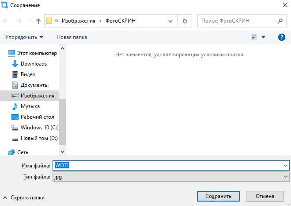The height and width of the screenshot is (206, 291).
Task: Collapse folders with Скрыть папки
Action: point(24,198)
